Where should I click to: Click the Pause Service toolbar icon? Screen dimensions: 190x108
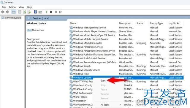56,12
